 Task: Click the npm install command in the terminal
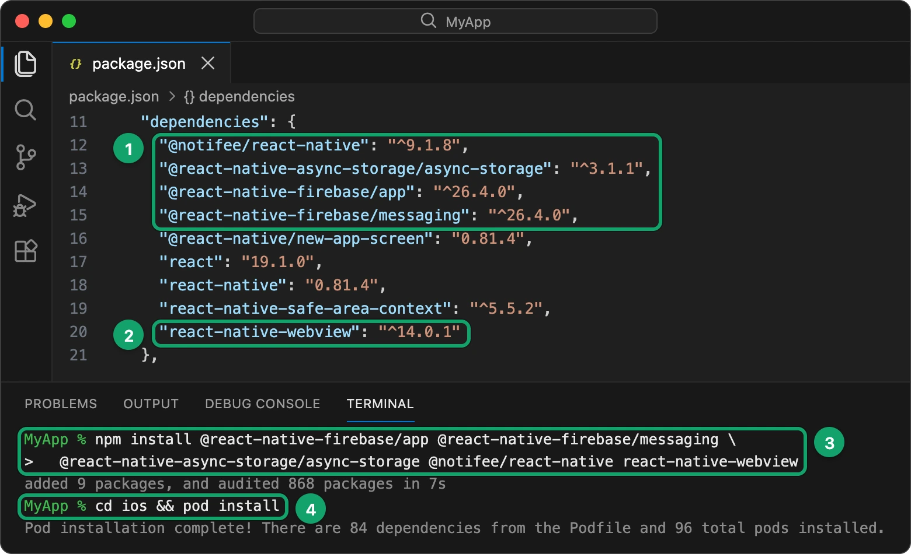tap(411, 451)
